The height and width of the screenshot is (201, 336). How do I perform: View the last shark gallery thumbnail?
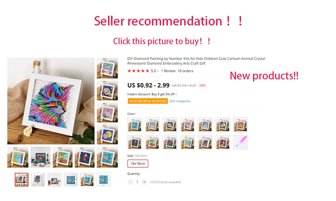(103, 180)
